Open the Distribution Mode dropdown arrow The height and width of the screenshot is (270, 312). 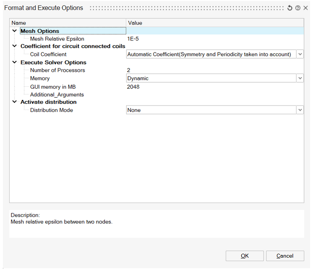click(300, 110)
